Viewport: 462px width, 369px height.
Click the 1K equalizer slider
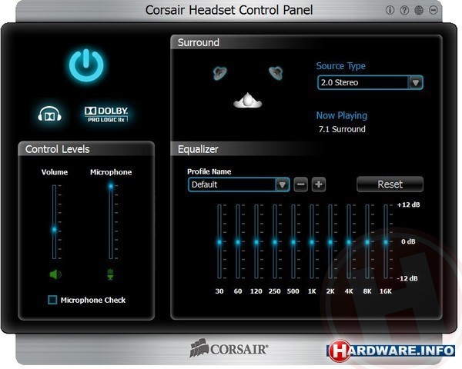point(312,242)
